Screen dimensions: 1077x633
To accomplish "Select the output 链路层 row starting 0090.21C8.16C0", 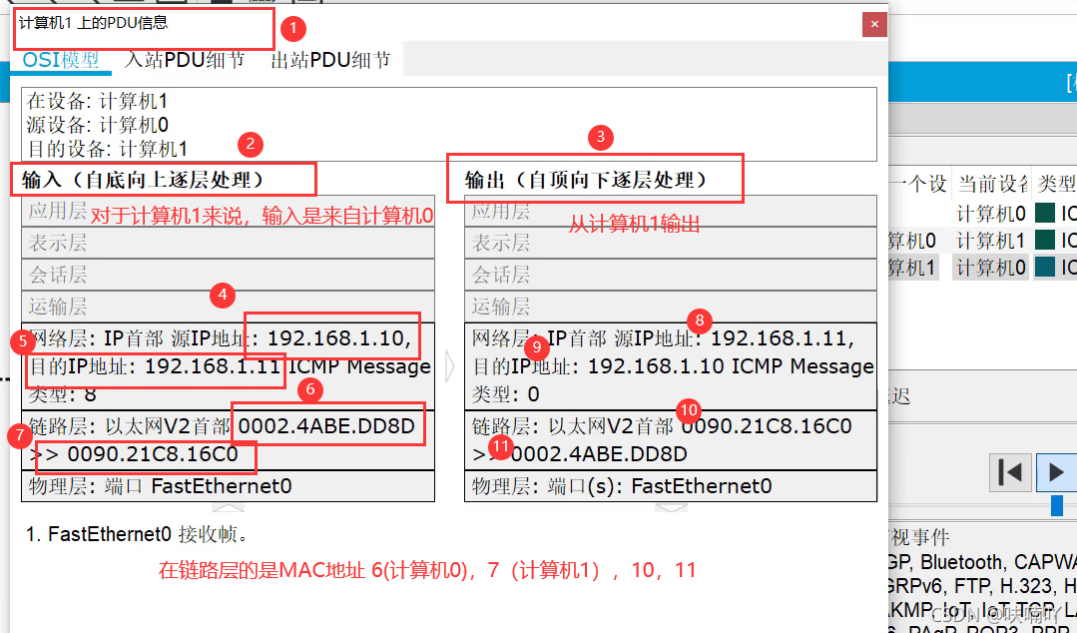I will tap(671, 440).
